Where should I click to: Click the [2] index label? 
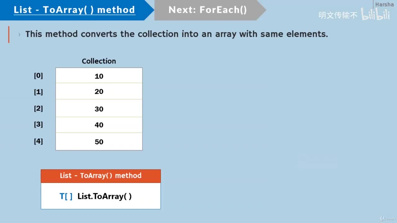pos(38,108)
